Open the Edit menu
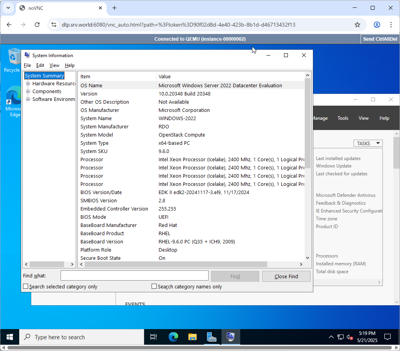Viewport: 400px width, 351px height. 40,65
